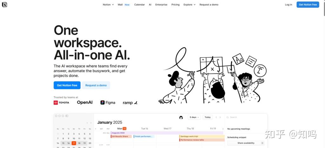Screen dimensions: 325x148
Task: Click the Fri 19 column header
Action: [x=213, y=129]
